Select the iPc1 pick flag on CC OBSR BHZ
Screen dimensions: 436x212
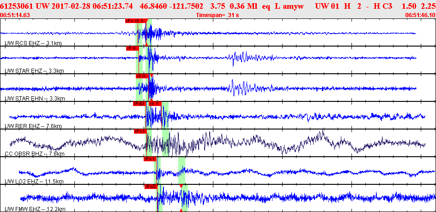tap(140, 131)
